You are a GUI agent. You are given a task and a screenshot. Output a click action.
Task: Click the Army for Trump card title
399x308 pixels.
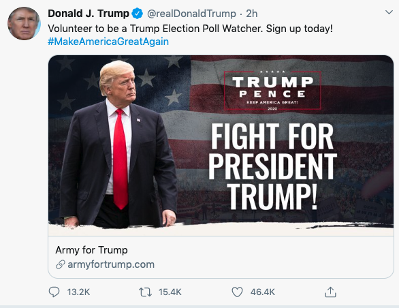pos(92,250)
